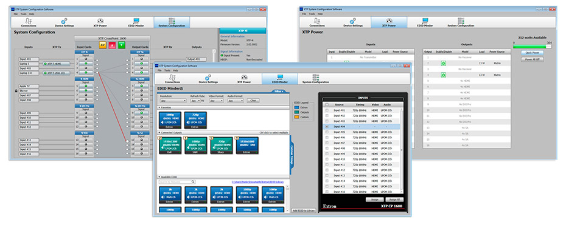Collapse the Connected Outputs section

point(159,133)
